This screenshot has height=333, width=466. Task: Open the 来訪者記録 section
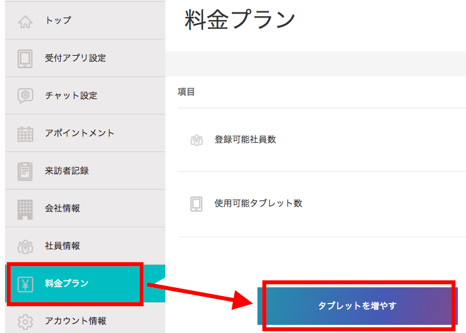[x=66, y=171]
